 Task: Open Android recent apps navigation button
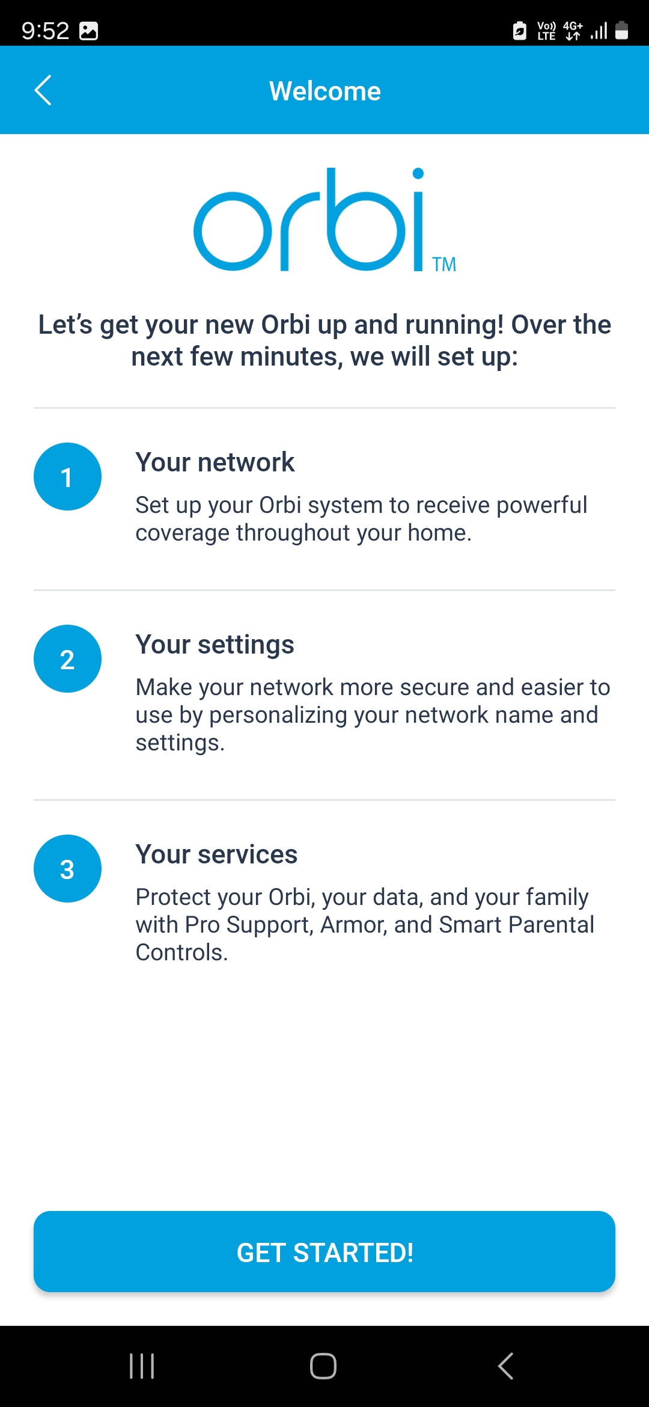[x=142, y=1366]
